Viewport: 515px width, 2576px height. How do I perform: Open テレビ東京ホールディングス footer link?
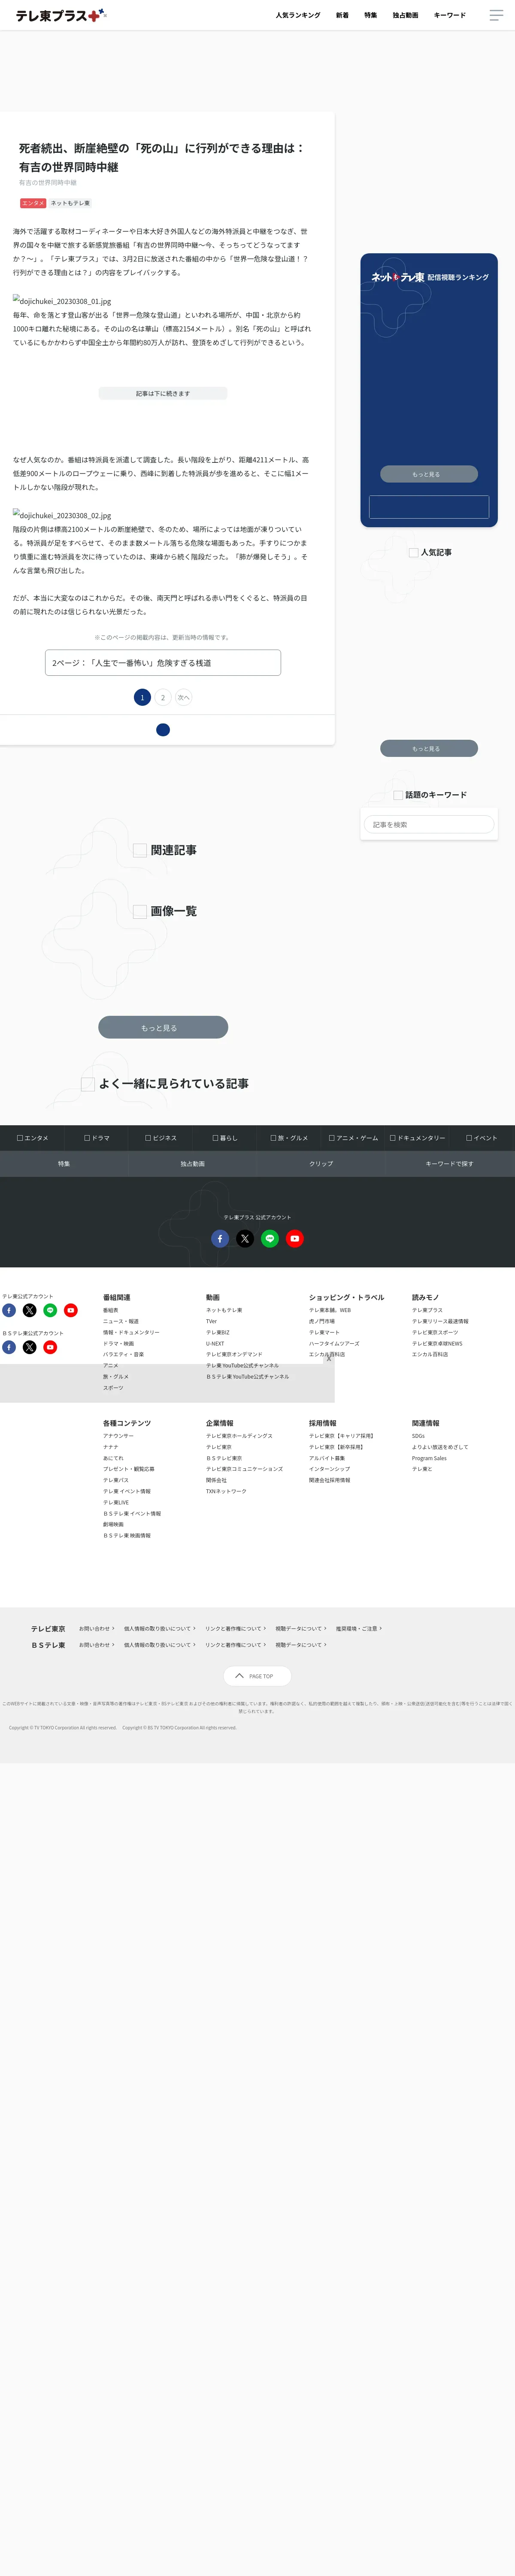point(239,1436)
